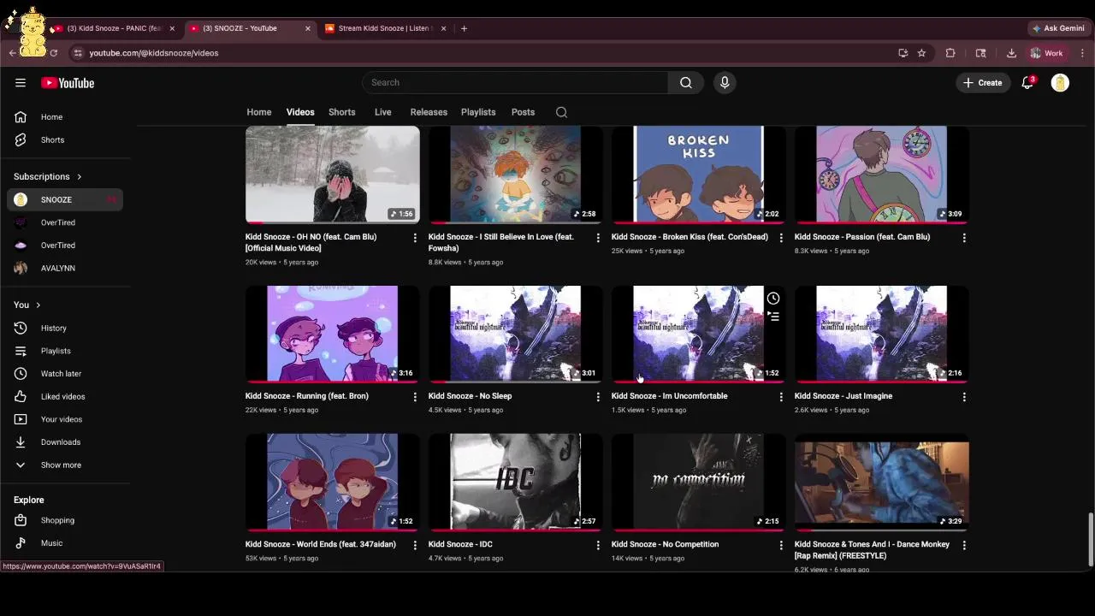1095x616 pixels.
Task: Add Im Uncomfortable to queue
Action: pos(773,317)
